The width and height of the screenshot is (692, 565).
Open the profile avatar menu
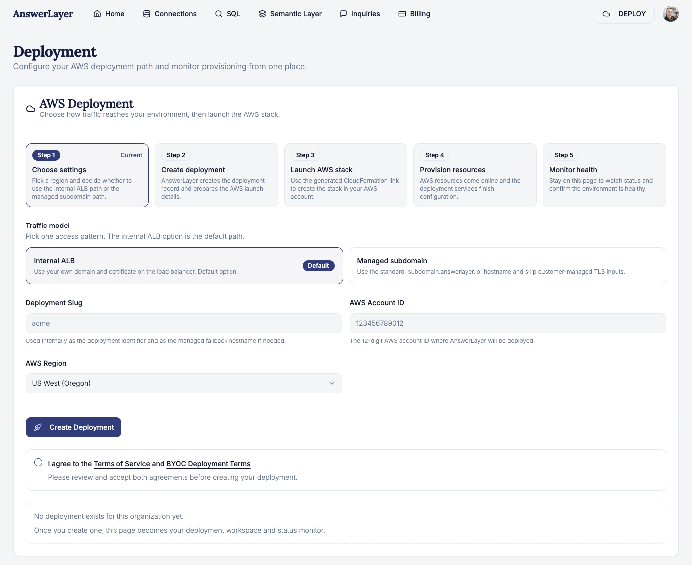[671, 14]
